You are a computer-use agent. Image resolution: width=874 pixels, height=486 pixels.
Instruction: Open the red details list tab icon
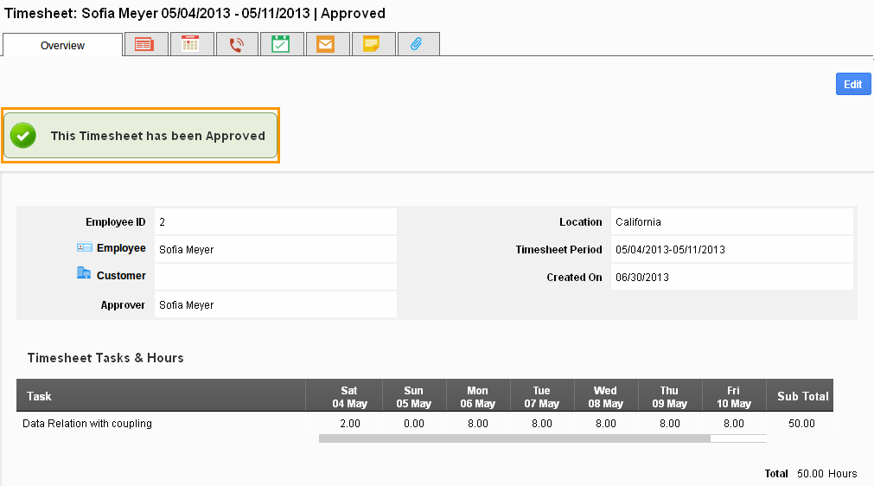click(x=144, y=44)
